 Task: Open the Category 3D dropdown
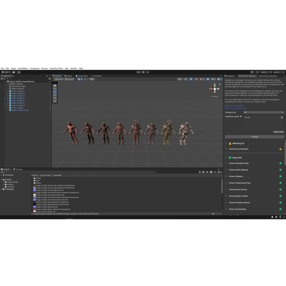[263, 112]
